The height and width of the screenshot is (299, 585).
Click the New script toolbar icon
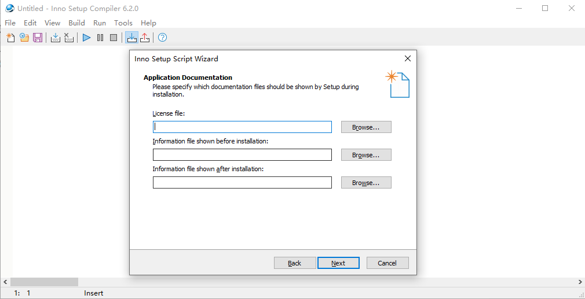point(11,38)
